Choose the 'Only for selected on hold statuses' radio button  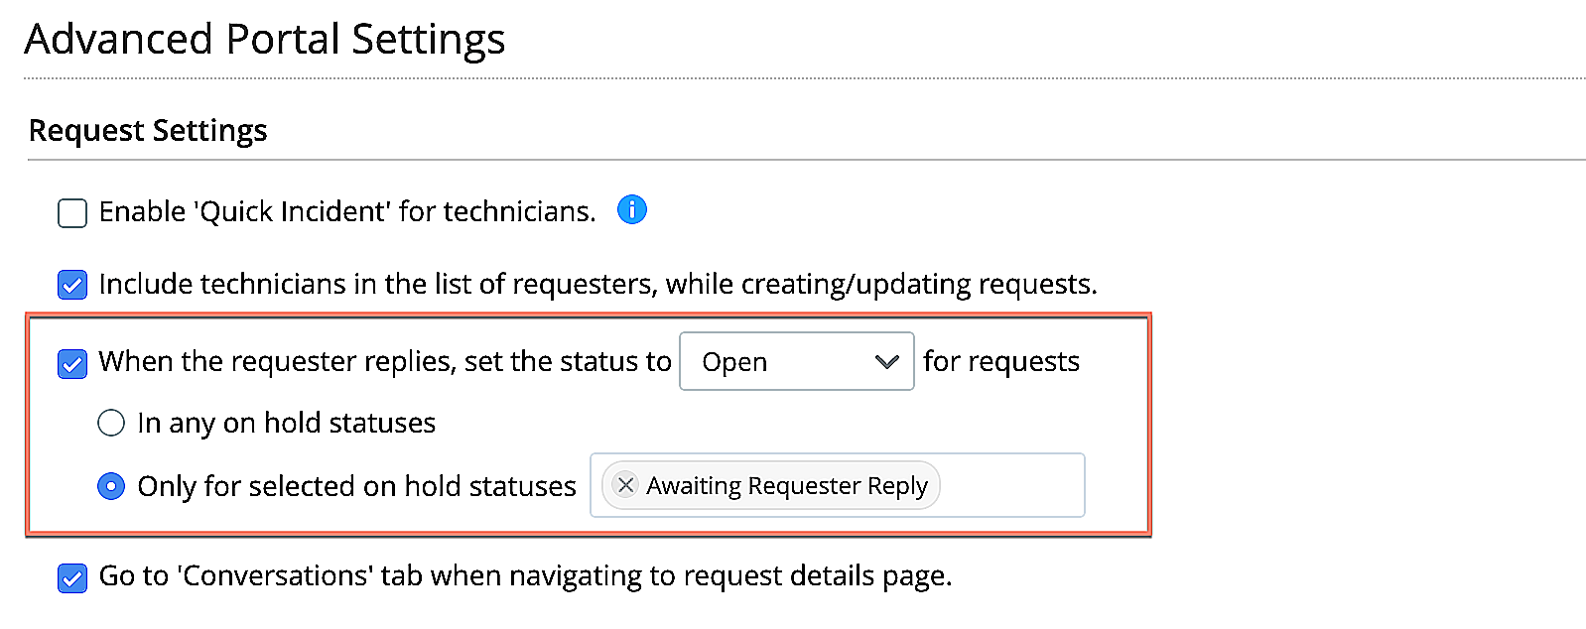click(x=111, y=486)
